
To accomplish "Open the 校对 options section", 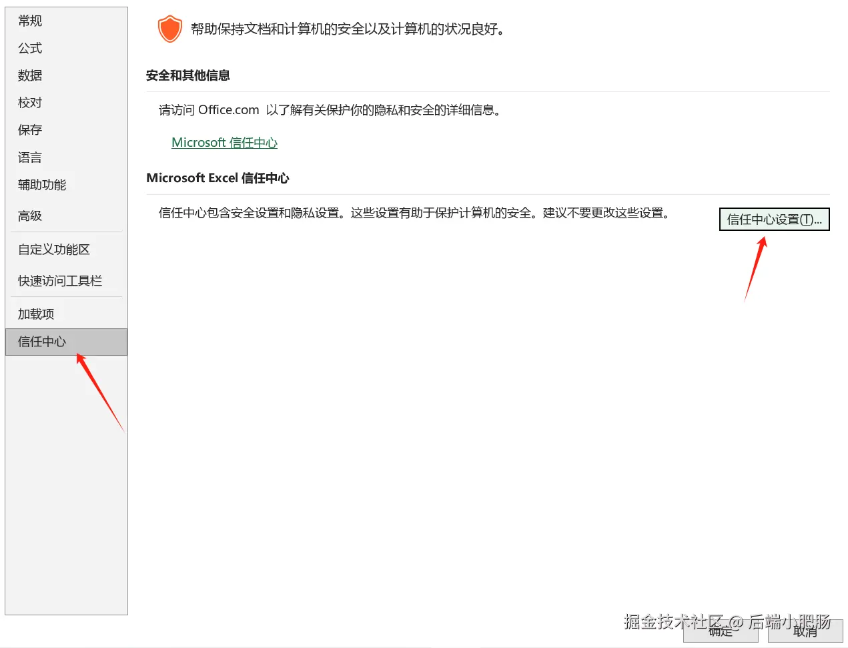I will pos(29,102).
